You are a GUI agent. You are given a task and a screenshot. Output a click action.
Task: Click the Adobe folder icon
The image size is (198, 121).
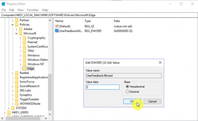tap(21, 29)
